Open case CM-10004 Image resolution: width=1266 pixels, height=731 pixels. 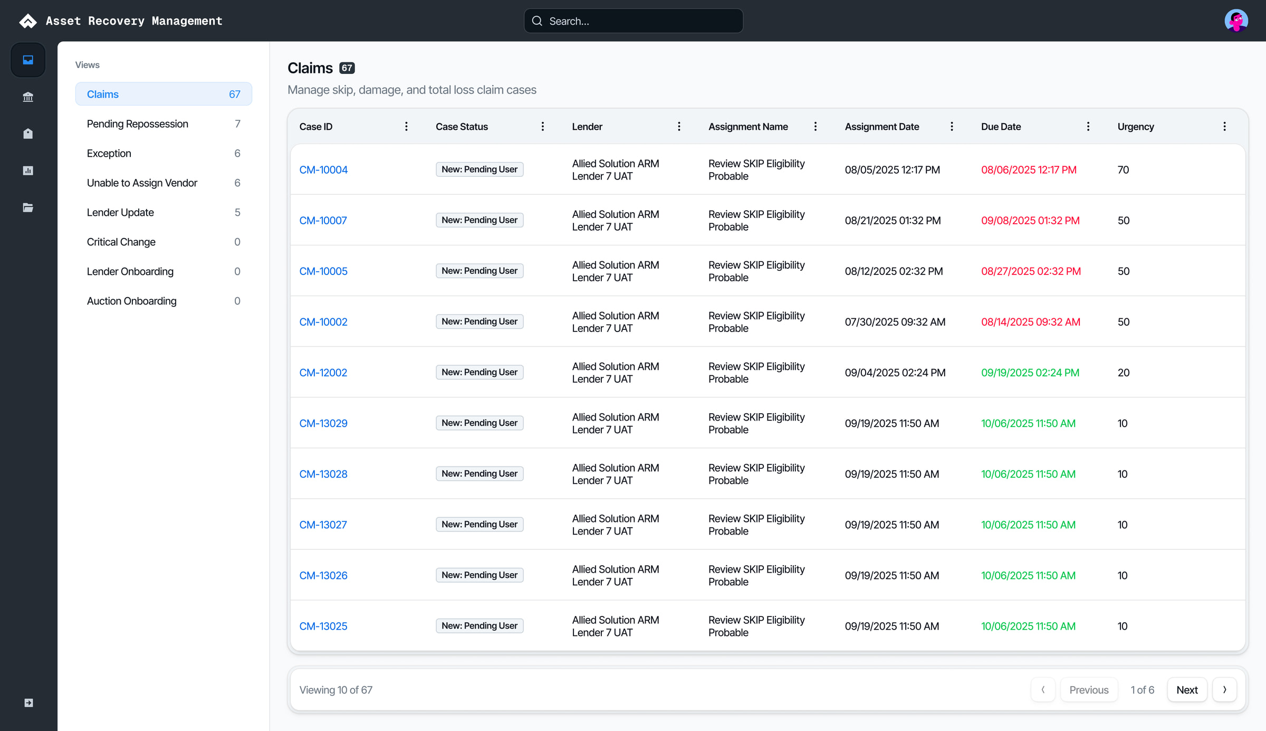click(x=323, y=169)
